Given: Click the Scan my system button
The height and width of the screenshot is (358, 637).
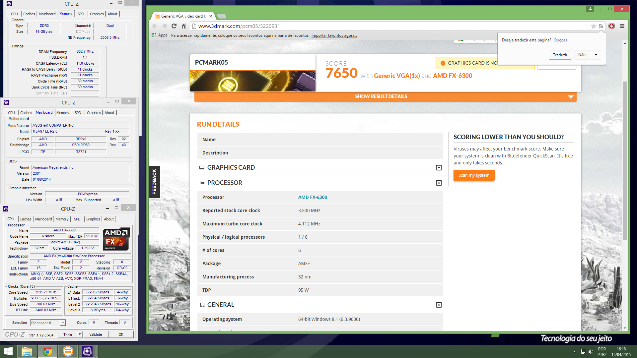Looking at the screenshot, I should tap(474, 175).
